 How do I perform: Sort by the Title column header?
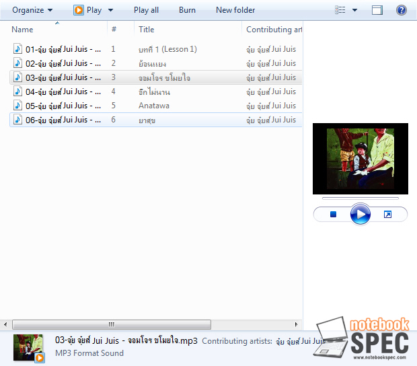coord(147,30)
